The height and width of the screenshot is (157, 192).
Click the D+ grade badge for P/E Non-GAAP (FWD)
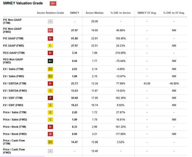[x=50, y=30]
